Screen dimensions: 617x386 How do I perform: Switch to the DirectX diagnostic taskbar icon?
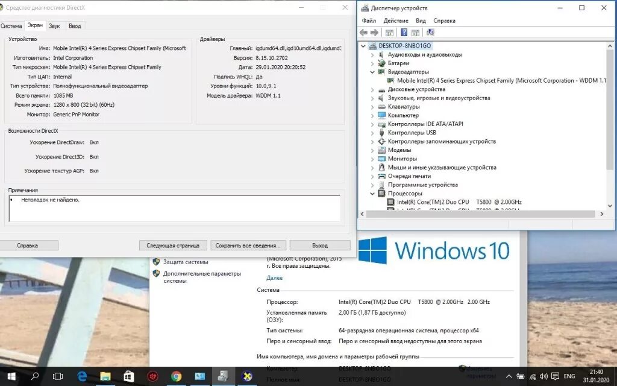click(247, 376)
